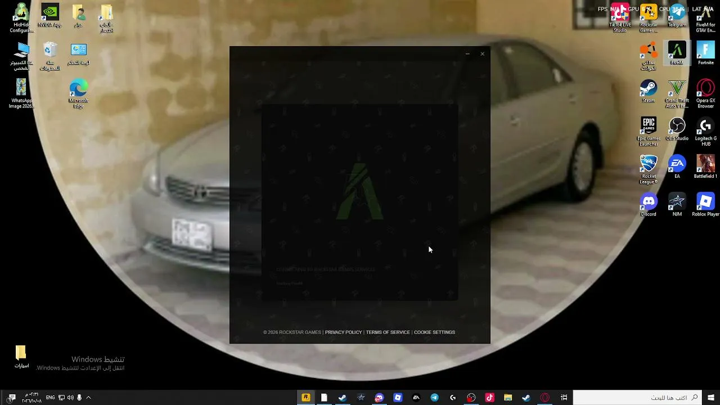Open the EA app from the taskbar
Image resolution: width=720 pixels, height=405 pixels.
(416, 398)
